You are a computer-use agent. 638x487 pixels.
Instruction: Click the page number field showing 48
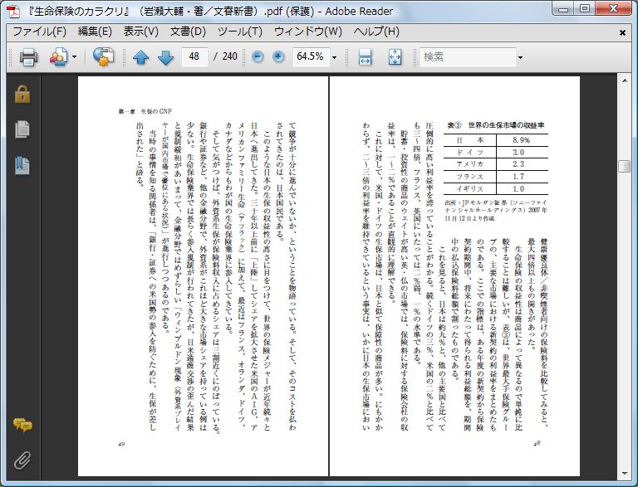[x=194, y=56]
